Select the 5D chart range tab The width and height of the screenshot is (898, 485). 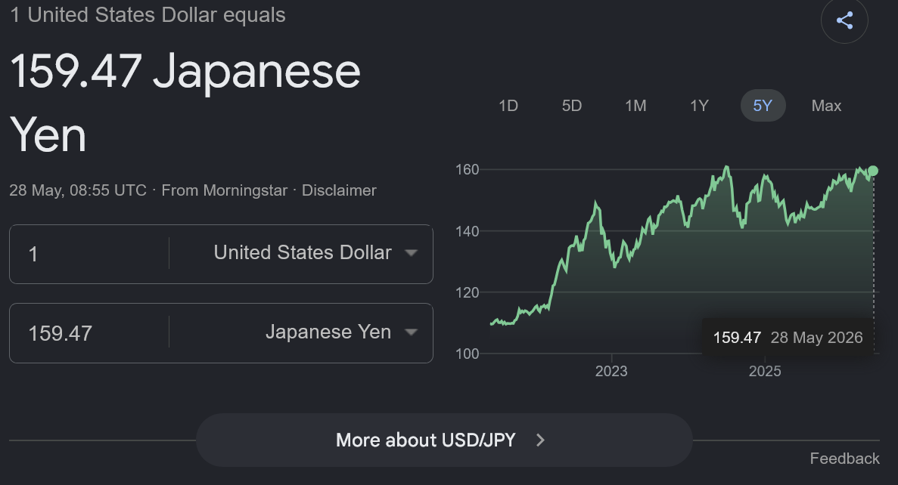(572, 106)
